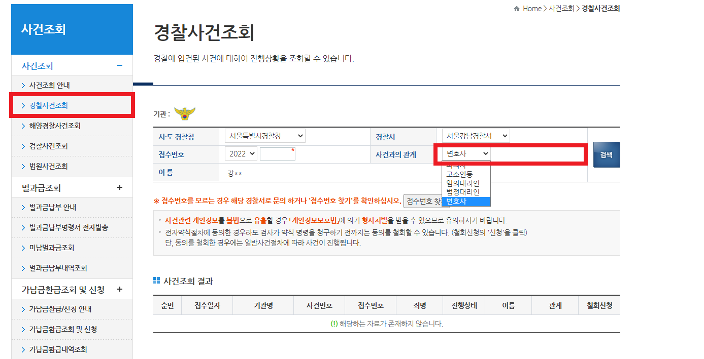Open 벌과금납부내역조회 in the sidebar
The height and width of the screenshot is (359, 704).
tap(58, 268)
